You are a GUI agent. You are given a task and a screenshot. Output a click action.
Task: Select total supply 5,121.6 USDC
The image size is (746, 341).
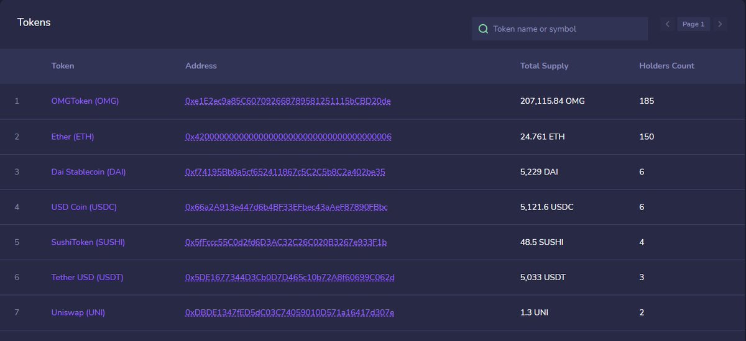[547, 207]
